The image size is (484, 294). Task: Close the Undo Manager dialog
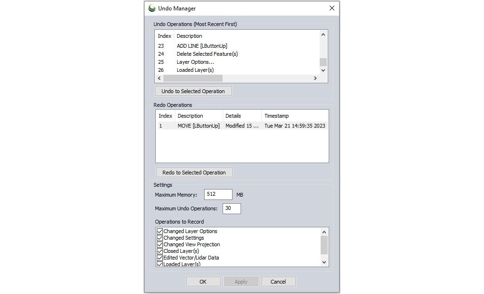(332, 9)
